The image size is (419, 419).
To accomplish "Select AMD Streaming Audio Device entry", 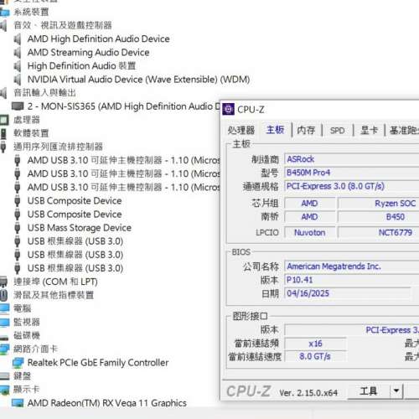I will pos(88,53).
